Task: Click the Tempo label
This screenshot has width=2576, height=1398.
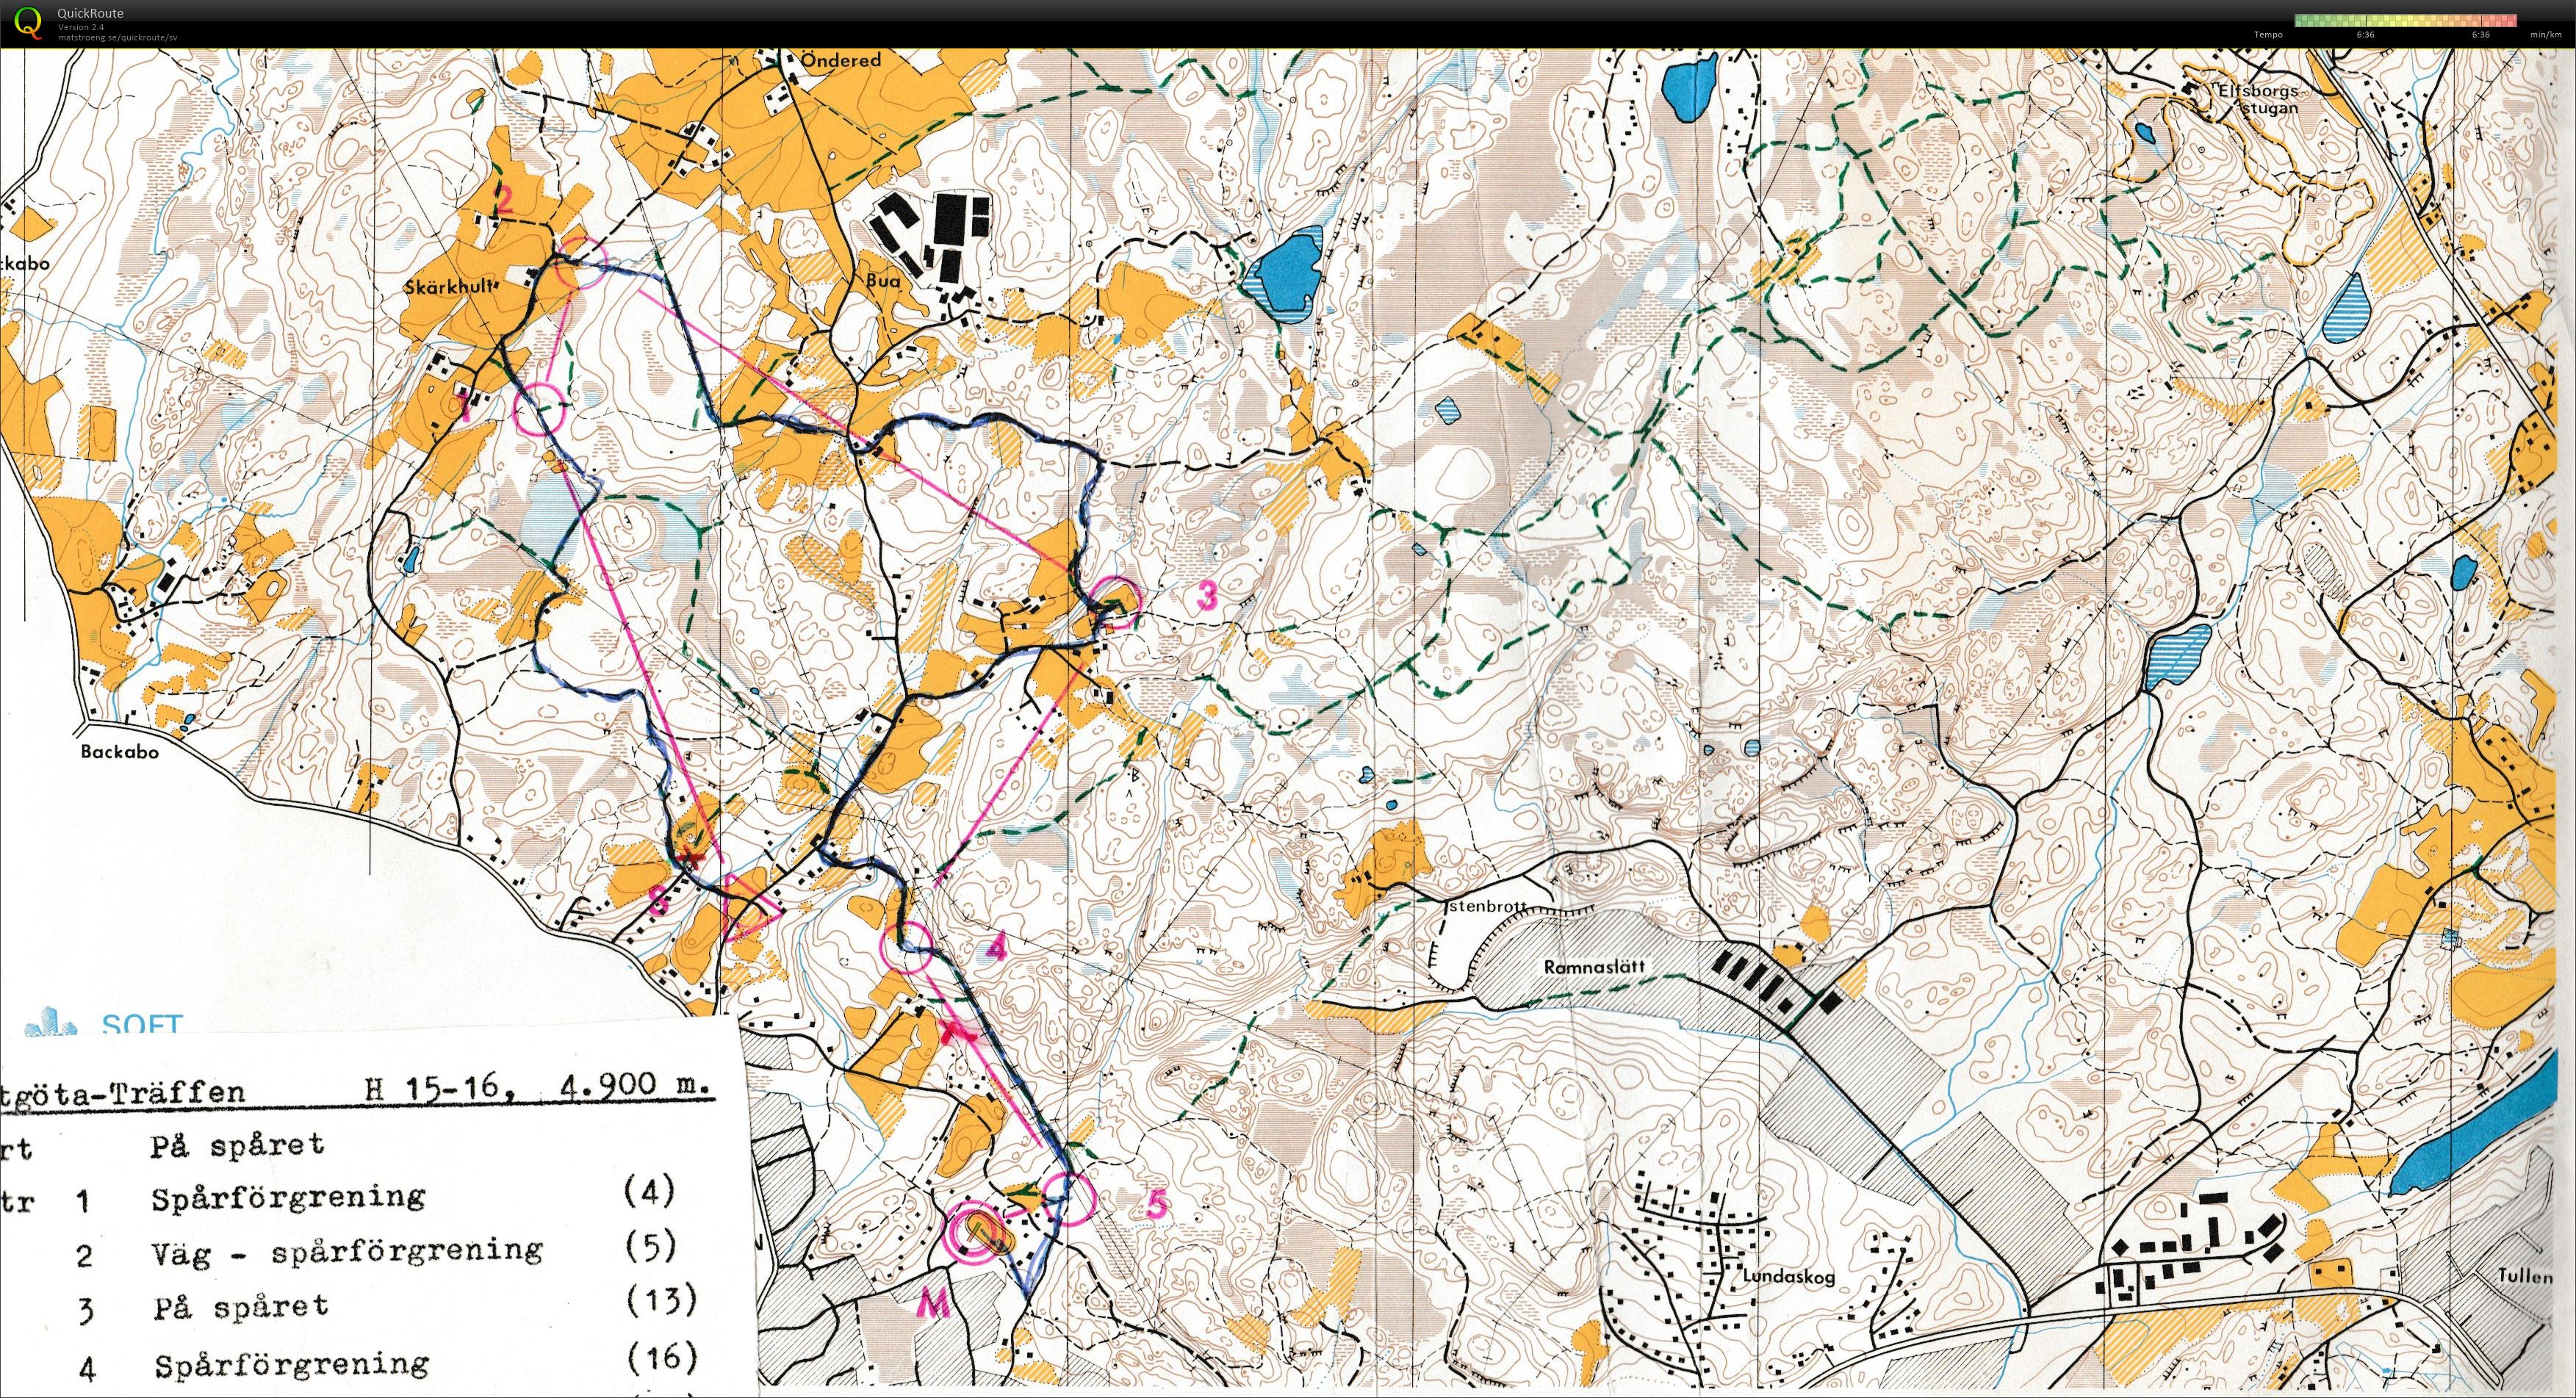Action: pos(2268,34)
